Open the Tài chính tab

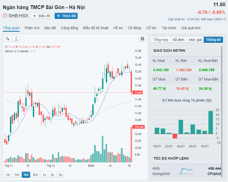(169, 28)
